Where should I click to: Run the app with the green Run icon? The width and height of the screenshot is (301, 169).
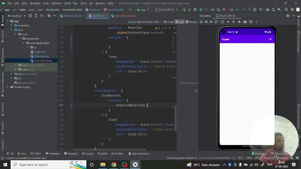(184, 9)
